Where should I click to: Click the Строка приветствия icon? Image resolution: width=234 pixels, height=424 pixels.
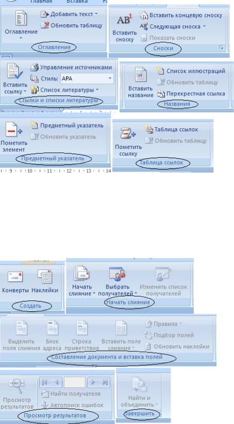tap(82, 328)
